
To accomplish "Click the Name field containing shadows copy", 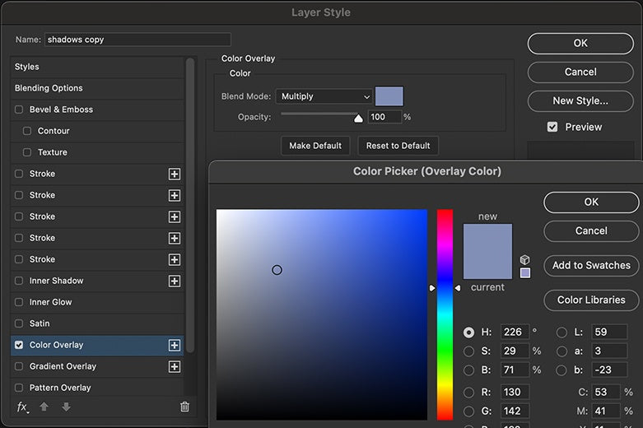I will pyautogui.click(x=137, y=40).
